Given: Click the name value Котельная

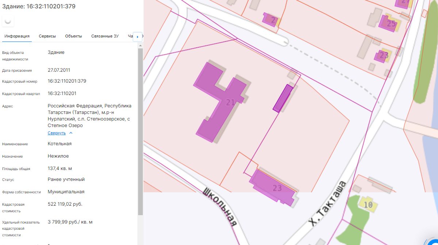Looking at the screenshot, I should pos(60,144).
